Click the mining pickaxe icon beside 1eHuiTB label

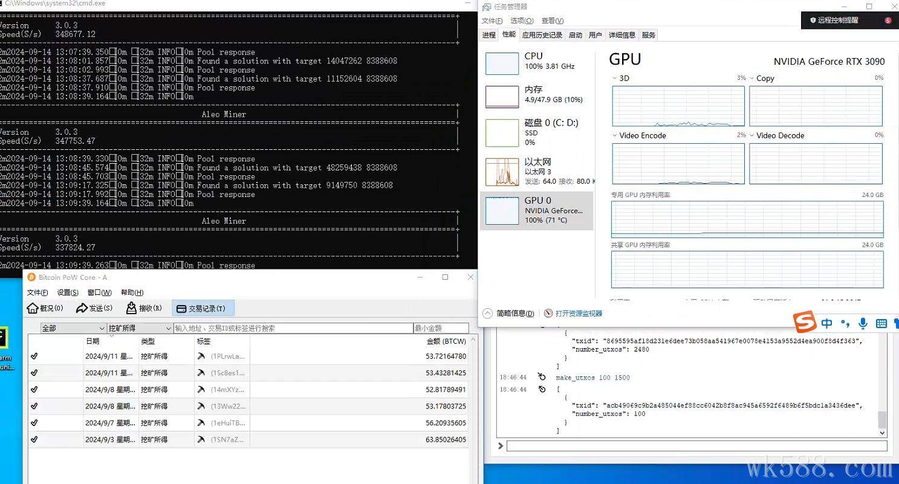[201, 423]
